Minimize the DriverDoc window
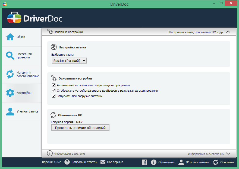This screenshot has height=169, width=239. click(x=214, y=3)
